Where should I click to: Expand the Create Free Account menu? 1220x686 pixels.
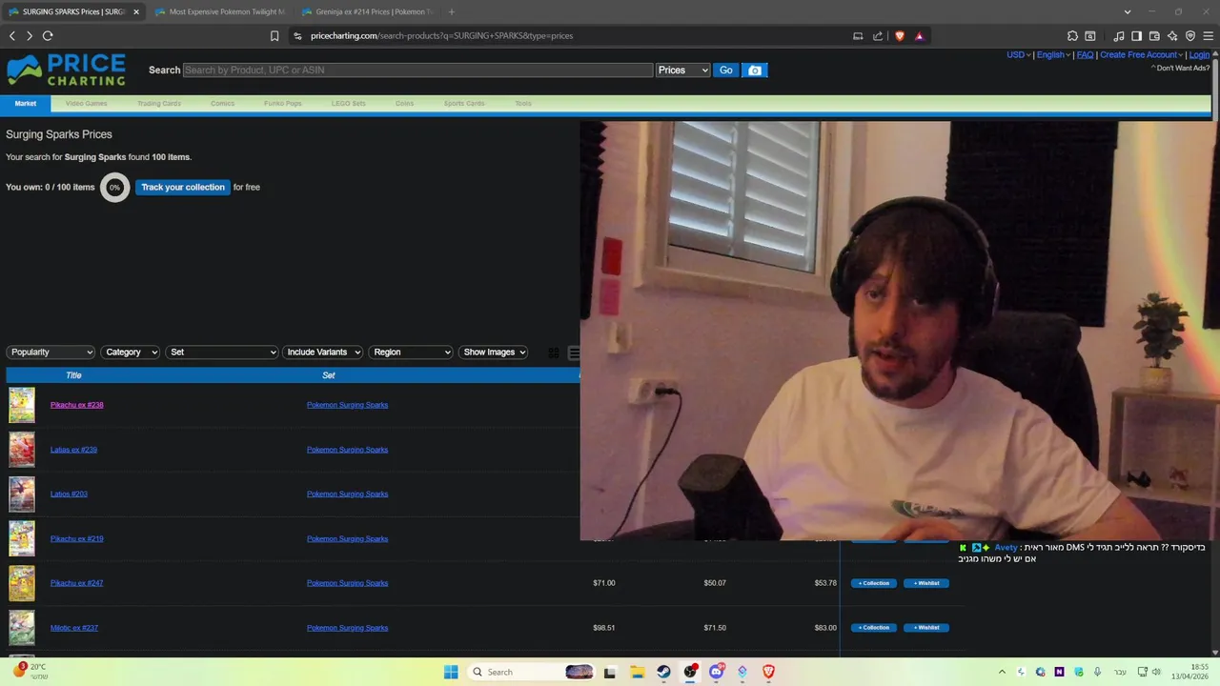point(1142,55)
